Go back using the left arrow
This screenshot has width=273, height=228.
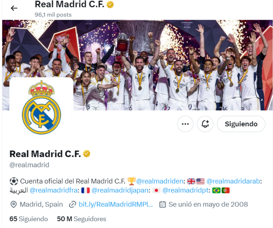[x=14, y=8]
